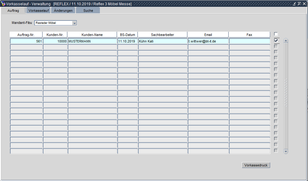Select the email field t.wittwer@bt-it.de
This screenshot has width=308, height=181.
[208, 41]
